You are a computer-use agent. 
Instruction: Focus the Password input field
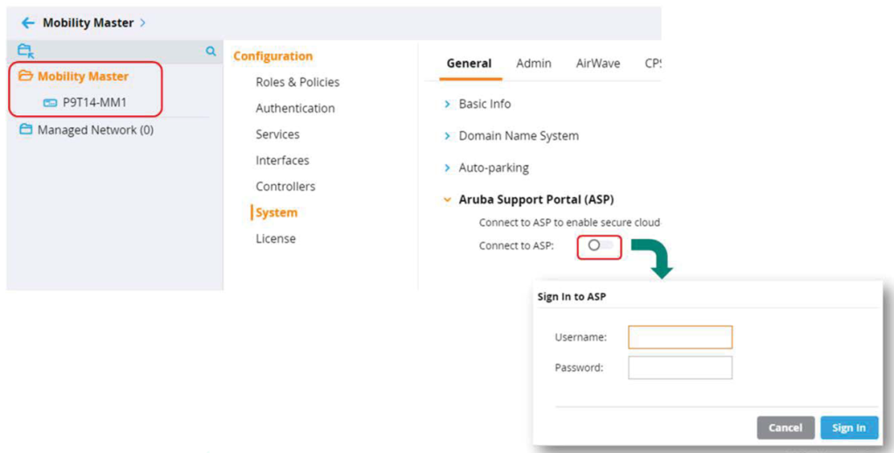coord(680,367)
